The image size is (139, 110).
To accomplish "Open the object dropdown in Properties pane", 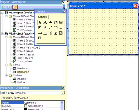I will [62, 93].
